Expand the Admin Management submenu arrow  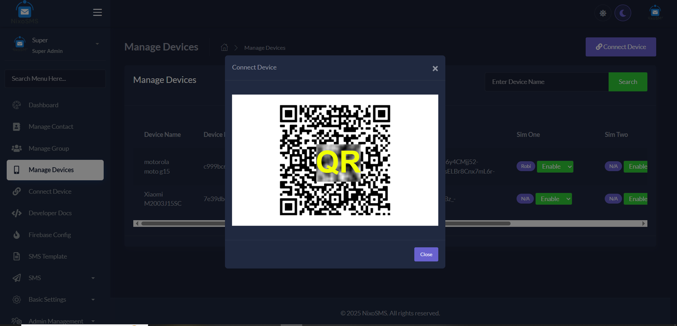tap(93, 321)
